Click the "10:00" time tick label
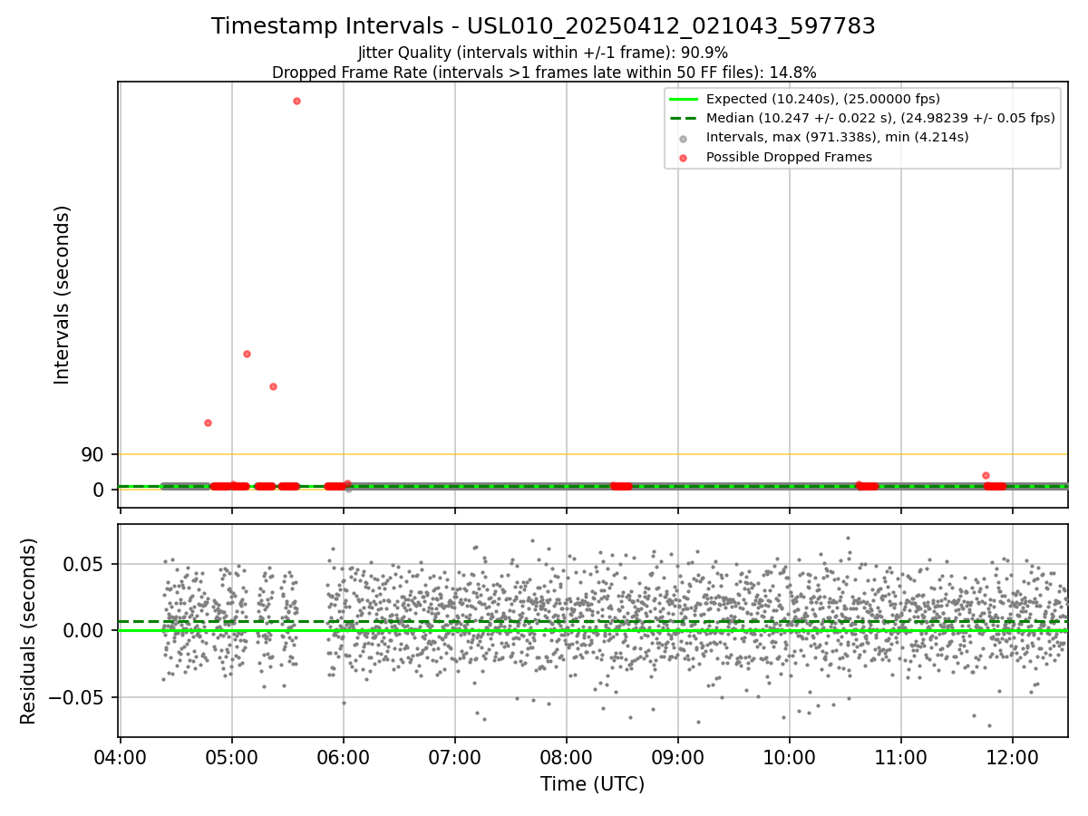 click(790, 759)
